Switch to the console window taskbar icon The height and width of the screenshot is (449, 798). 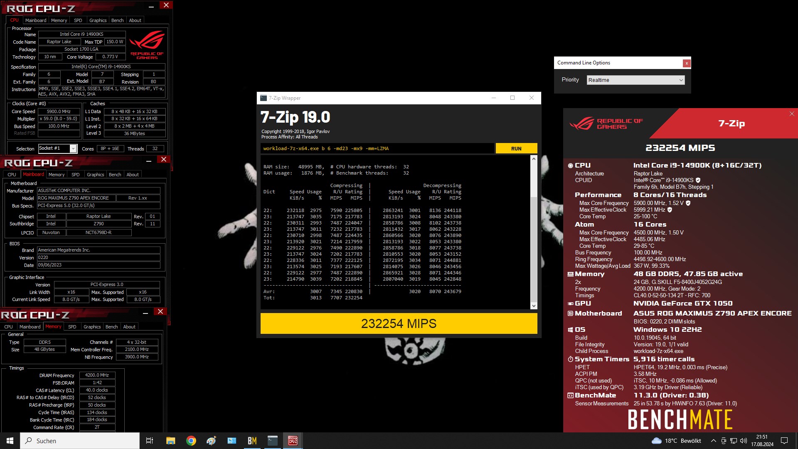[273, 441]
